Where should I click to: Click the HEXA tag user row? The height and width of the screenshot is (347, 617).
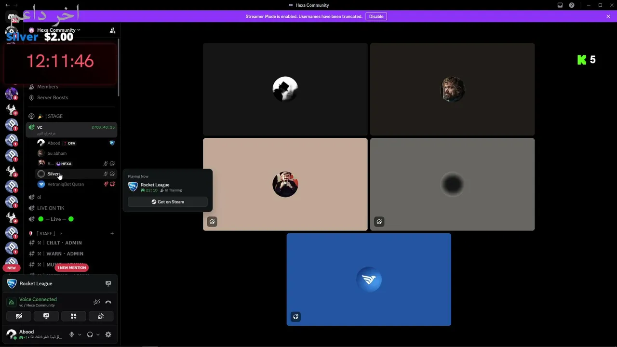(x=76, y=163)
